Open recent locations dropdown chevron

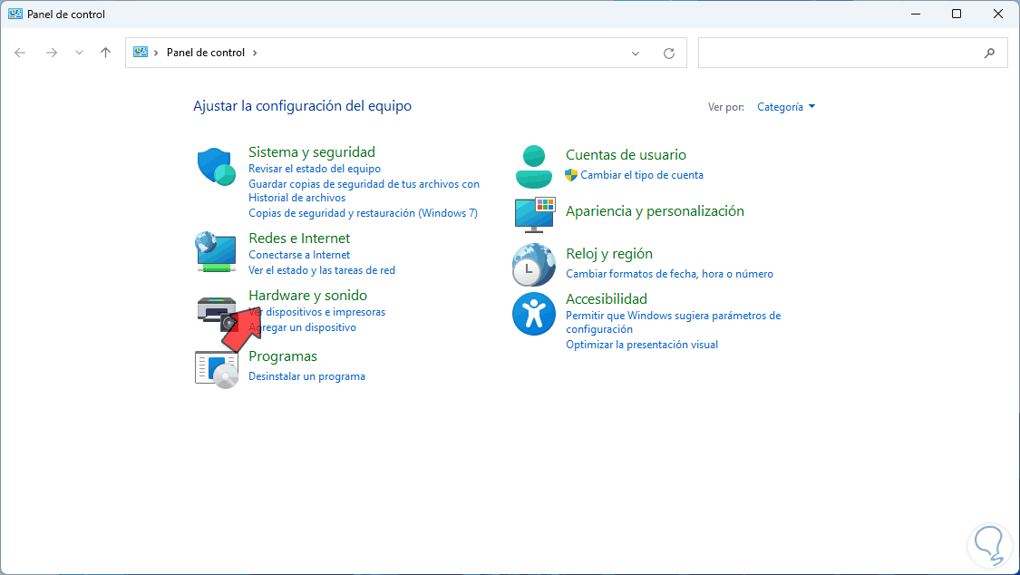point(79,53)
